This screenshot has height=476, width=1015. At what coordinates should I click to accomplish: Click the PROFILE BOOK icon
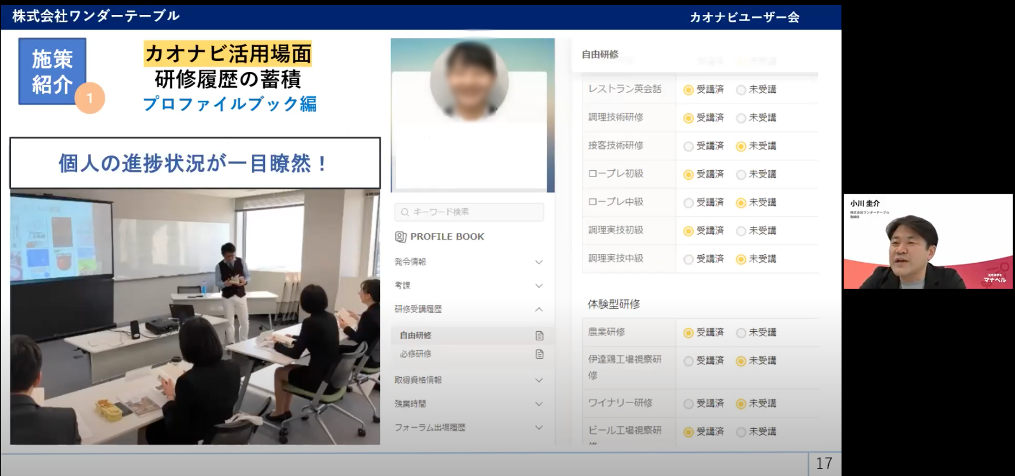coord(401,237)
